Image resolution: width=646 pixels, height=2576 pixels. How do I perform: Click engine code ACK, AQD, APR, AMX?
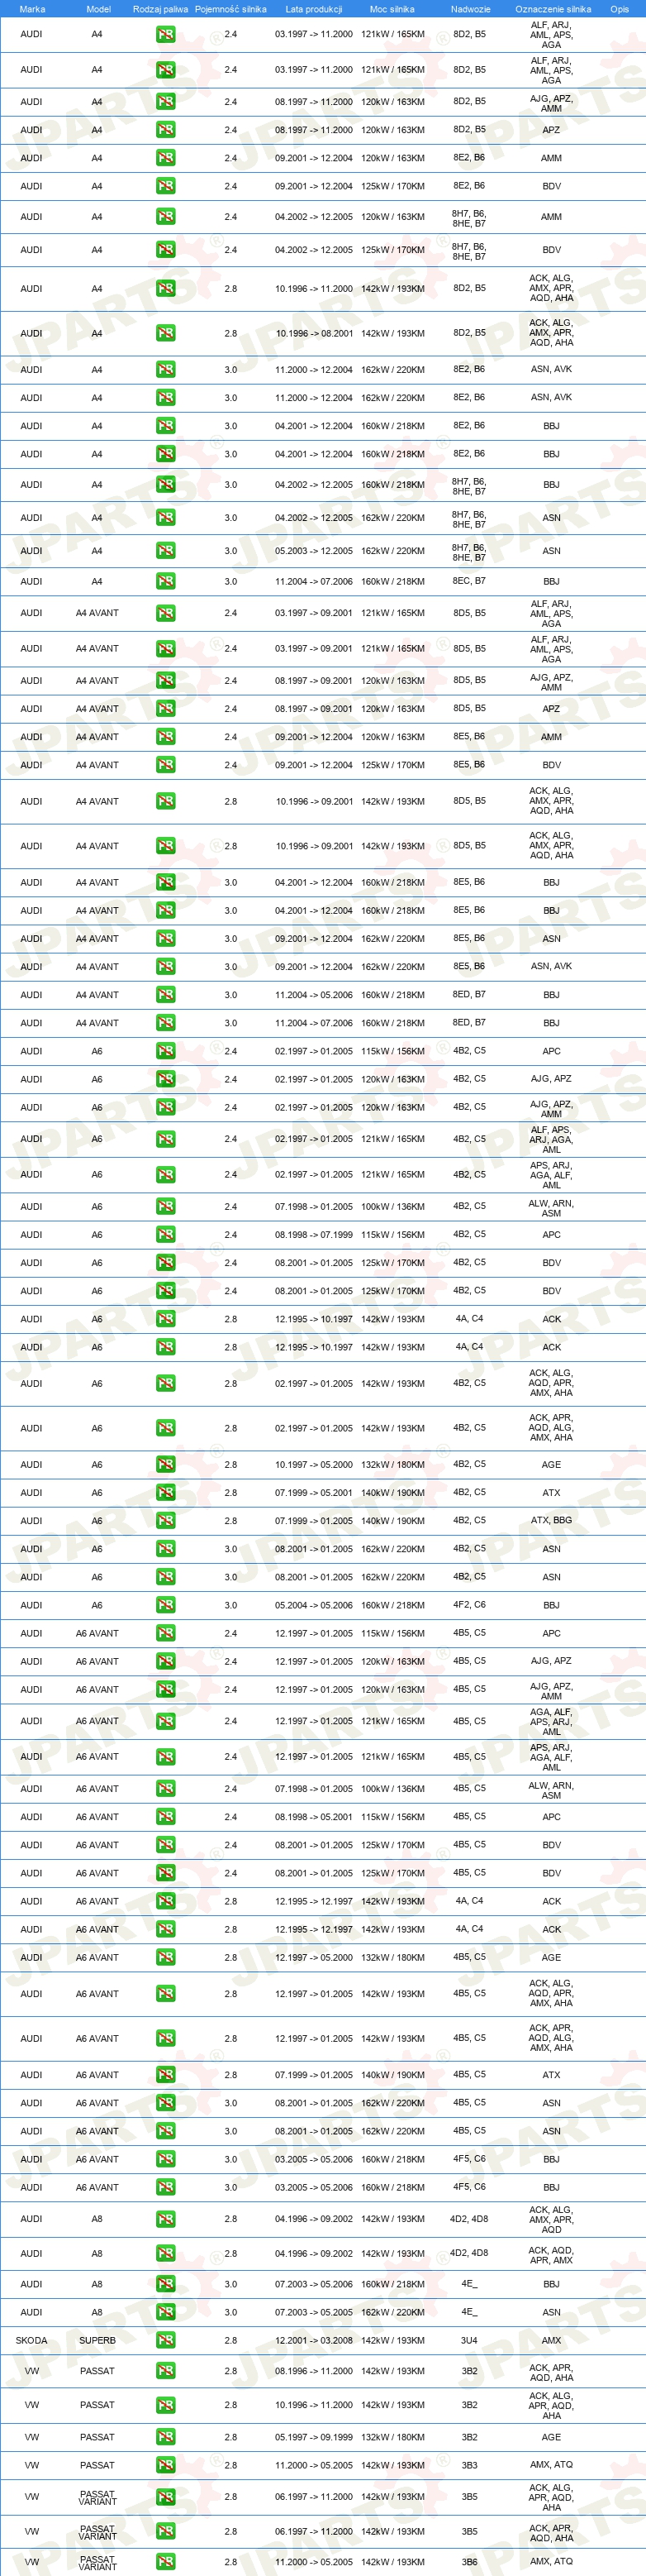click(x=551, y=2255)
